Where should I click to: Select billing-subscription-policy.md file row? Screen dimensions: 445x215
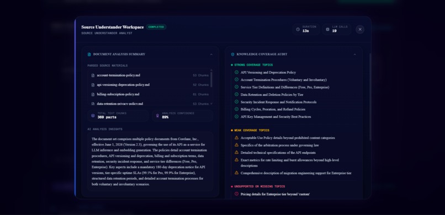150,94
